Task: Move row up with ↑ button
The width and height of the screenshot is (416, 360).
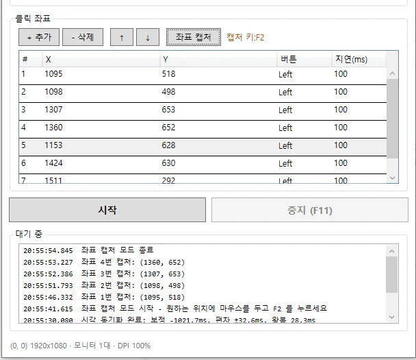Action: tap(122, 37)
